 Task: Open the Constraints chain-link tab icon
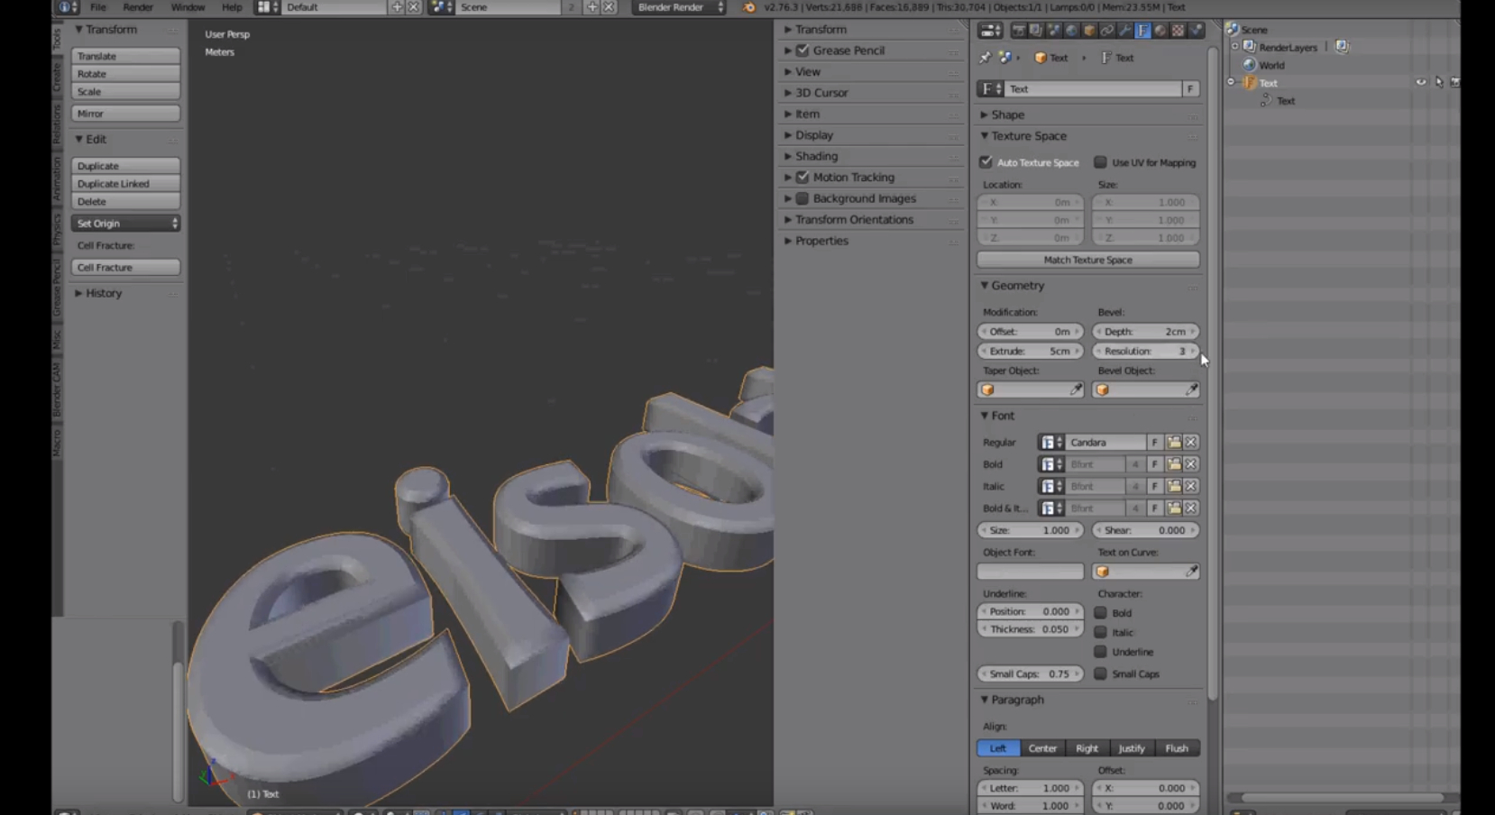coord(1107,31)
